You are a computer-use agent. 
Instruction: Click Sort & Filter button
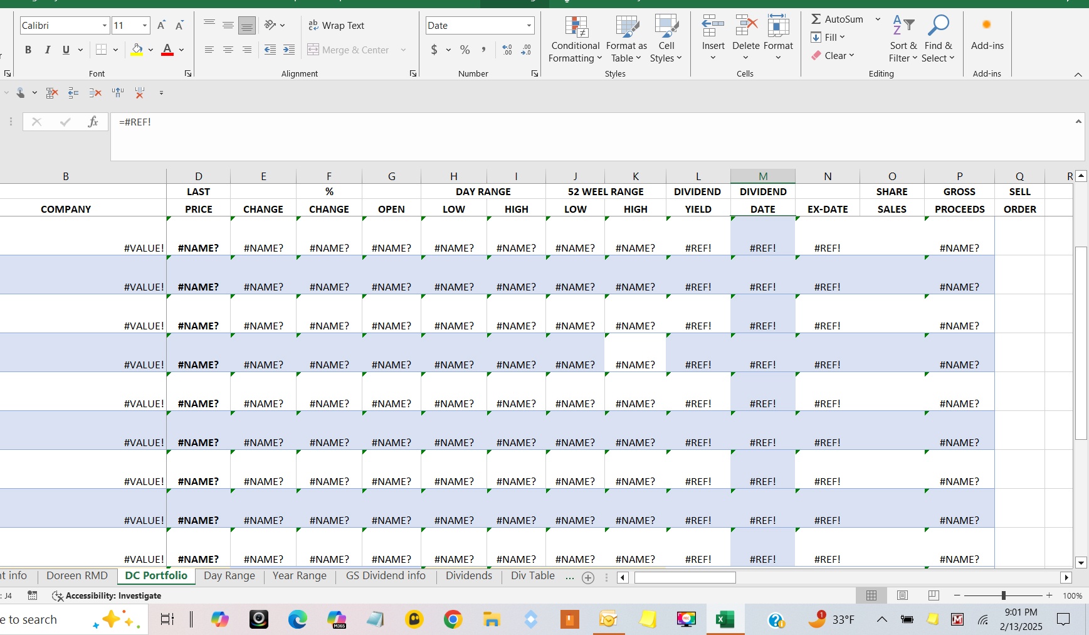tap(903, 39)
